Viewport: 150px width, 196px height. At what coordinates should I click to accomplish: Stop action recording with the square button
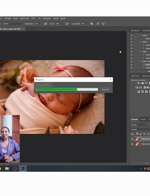coord(149,71)
